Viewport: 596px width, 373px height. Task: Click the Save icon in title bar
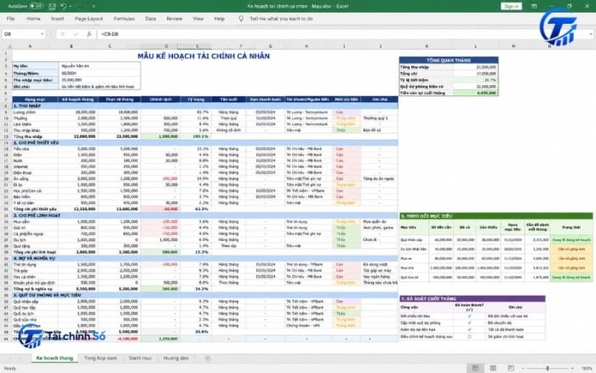[53, 7]
